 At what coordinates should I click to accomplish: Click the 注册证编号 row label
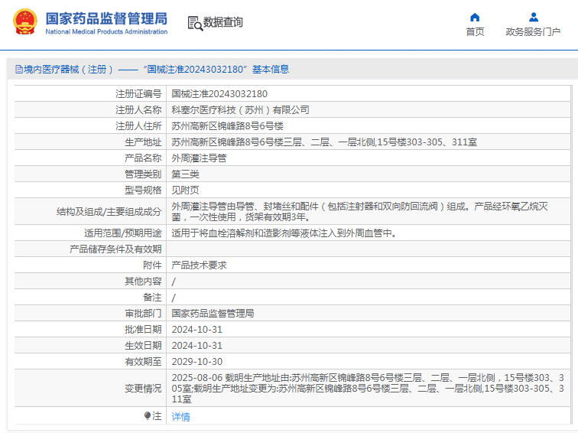pos(138,94)
